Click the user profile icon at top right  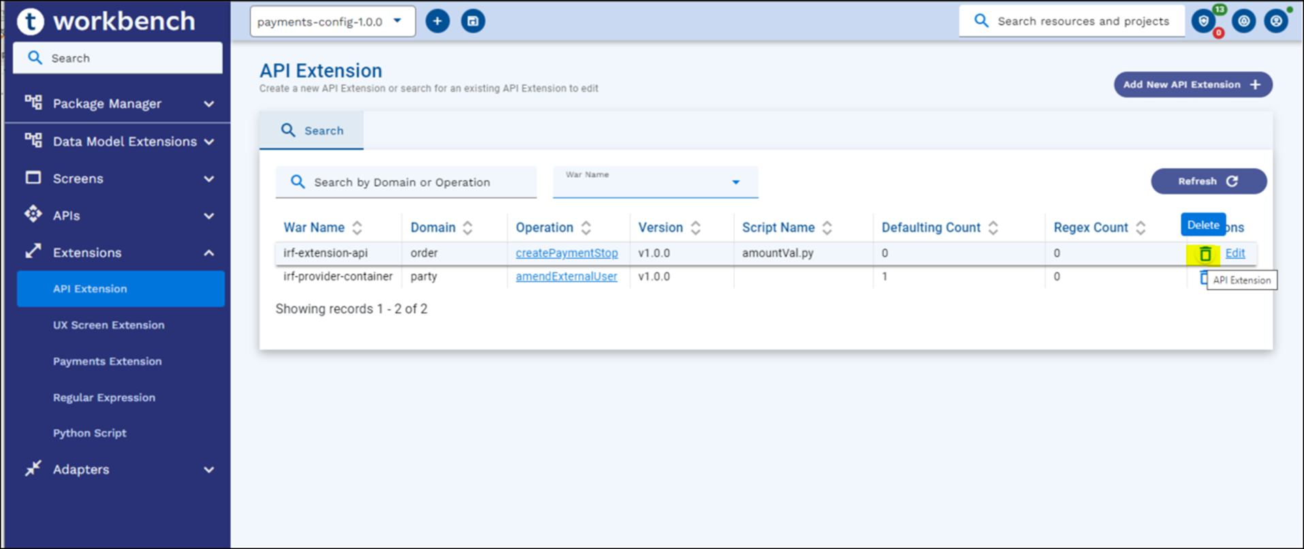(x=1276, y=21)
